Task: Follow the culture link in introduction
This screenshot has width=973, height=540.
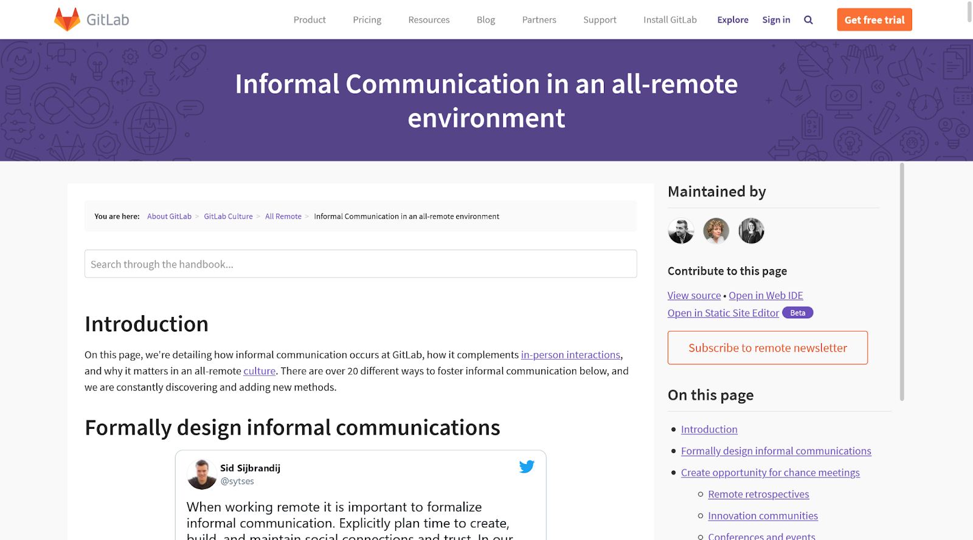Action: 260,371
